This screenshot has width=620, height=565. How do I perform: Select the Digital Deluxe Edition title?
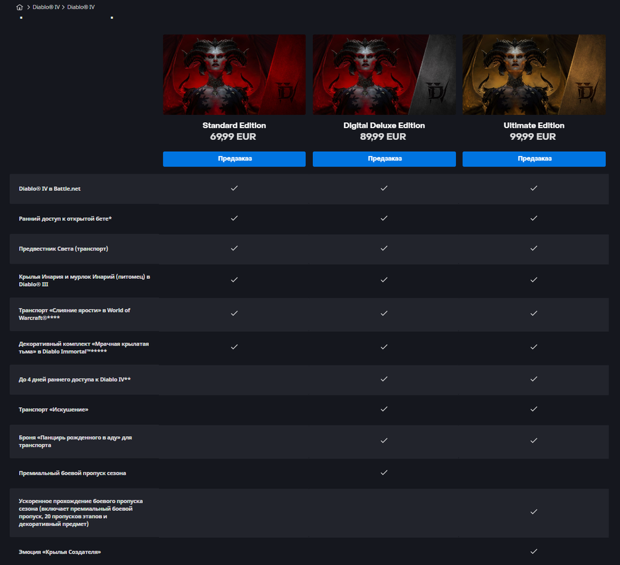[x=384, y=126]
